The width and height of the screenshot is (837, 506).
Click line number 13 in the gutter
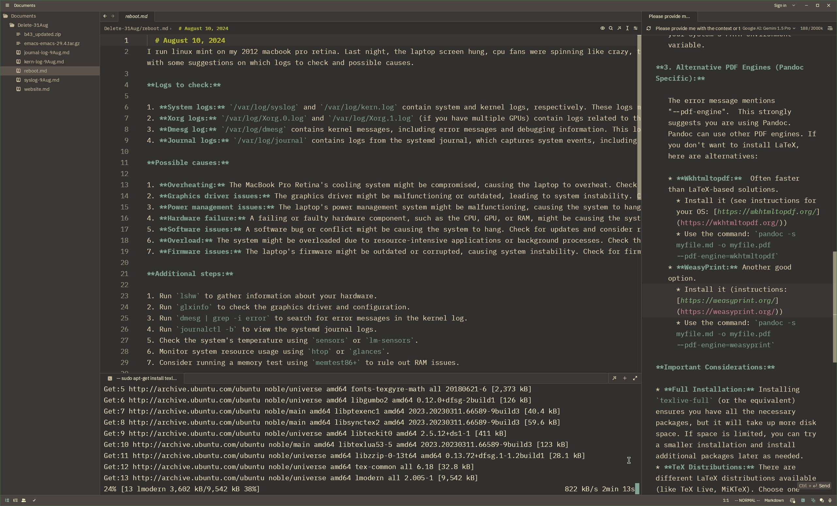(x=124, y=185)
